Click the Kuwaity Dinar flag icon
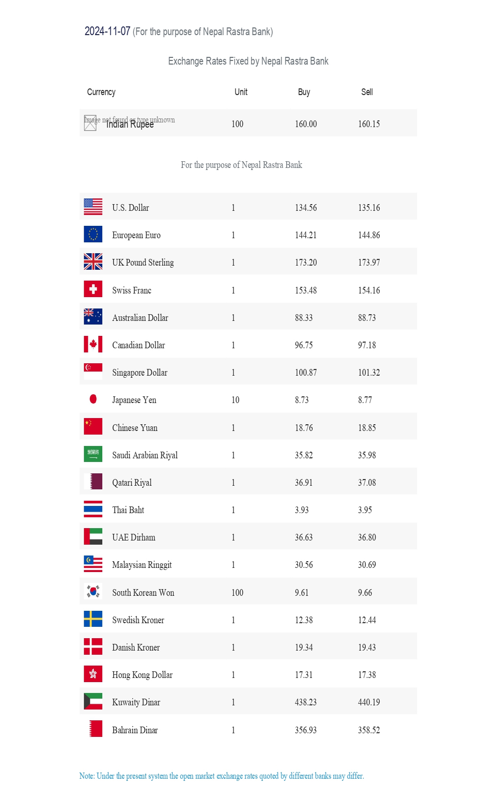The image size is (496, 802). (93, 701)
